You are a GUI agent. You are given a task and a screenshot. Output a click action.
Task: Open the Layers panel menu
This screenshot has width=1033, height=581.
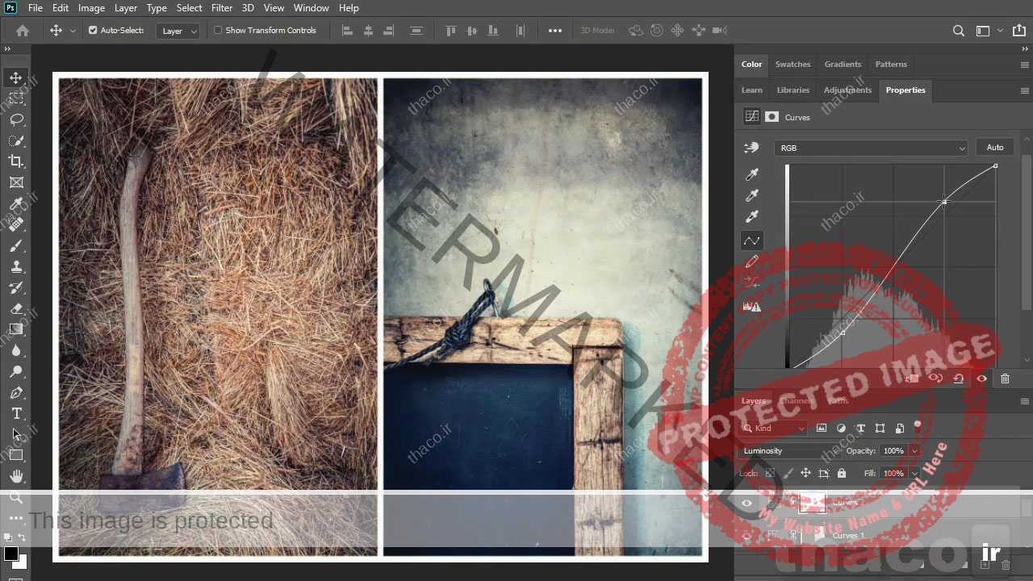click(1025, 401)
